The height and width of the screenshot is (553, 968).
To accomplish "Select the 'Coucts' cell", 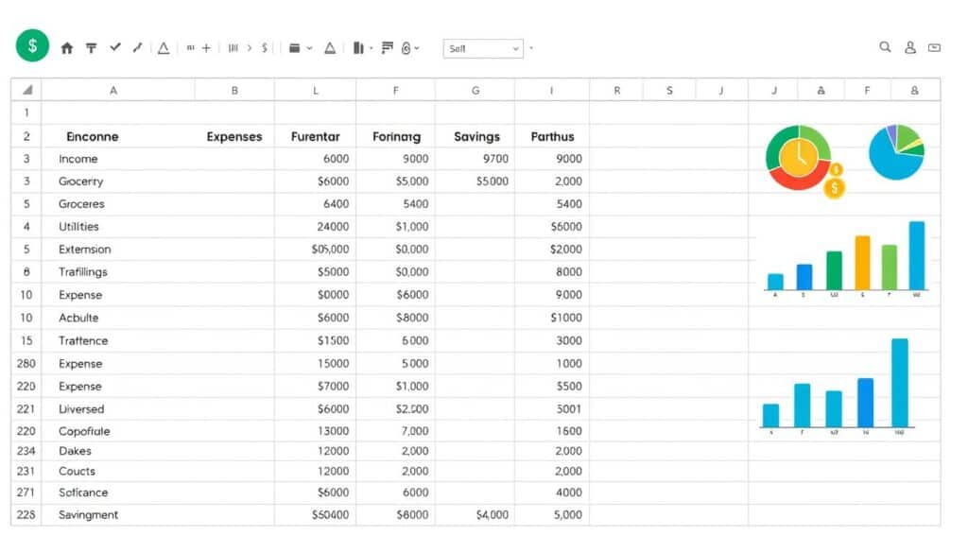I will (118, 472).
